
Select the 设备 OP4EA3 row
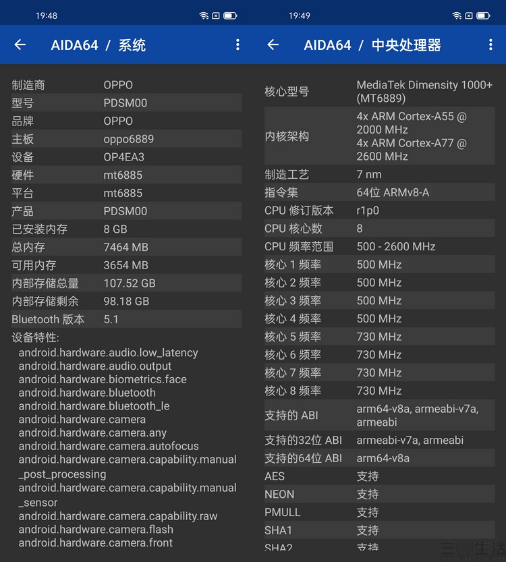point(127,157)
